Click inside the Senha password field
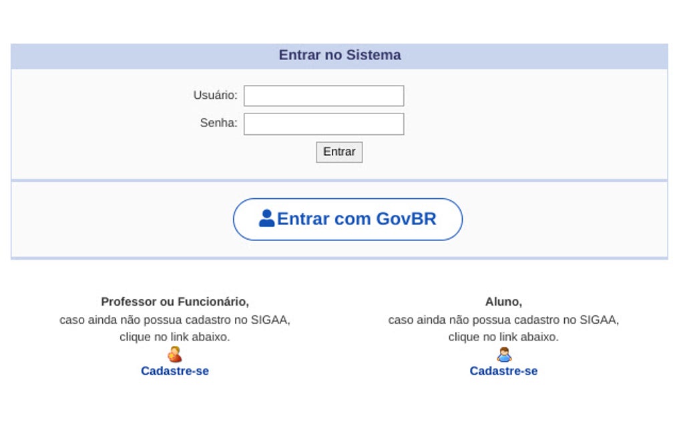This screenshot has height=426, width=681. [323, 124]
